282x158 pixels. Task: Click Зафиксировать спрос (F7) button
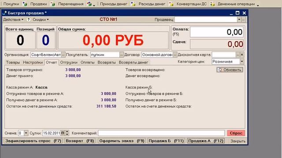(33, 141)
